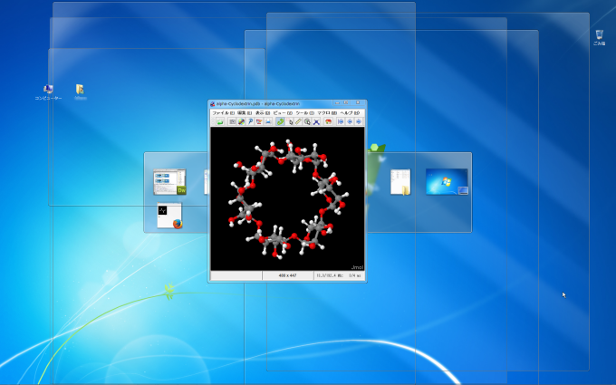Maximize the Jmol window
Screen dimensions: 616x385
pyautogui.click(x=346, y=103)
